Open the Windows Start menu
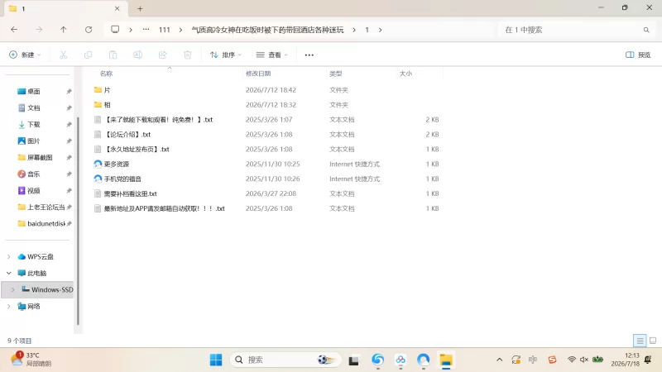The image size is (662, 372). (216, 360)
